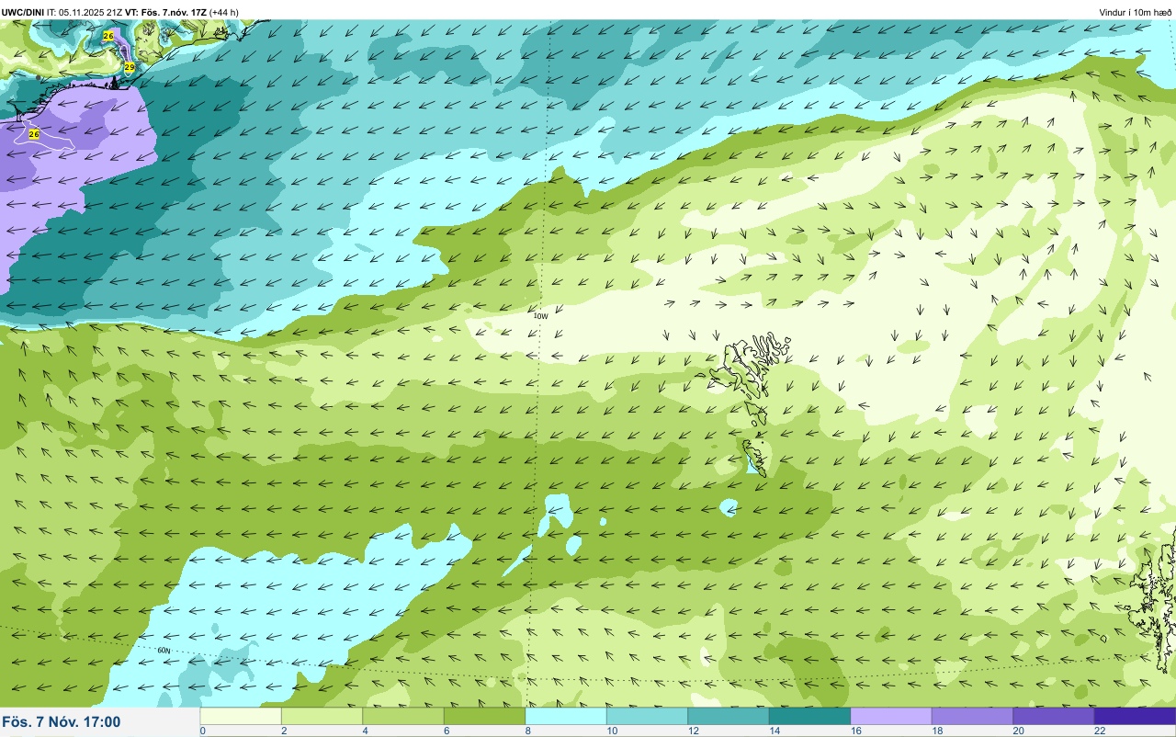Click the 'UWC/DINI' model name in the header
Image resolution: width=1176 pixels, height=737 pixels.
point(23,12)
